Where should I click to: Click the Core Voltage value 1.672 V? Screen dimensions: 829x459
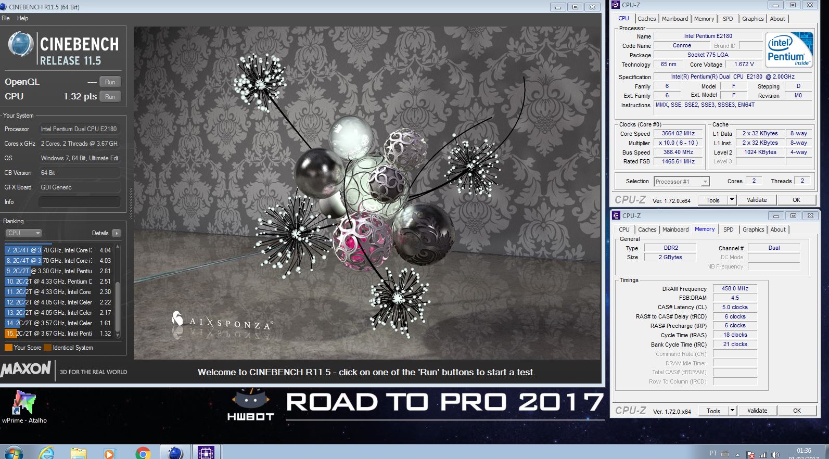(744, 65)
